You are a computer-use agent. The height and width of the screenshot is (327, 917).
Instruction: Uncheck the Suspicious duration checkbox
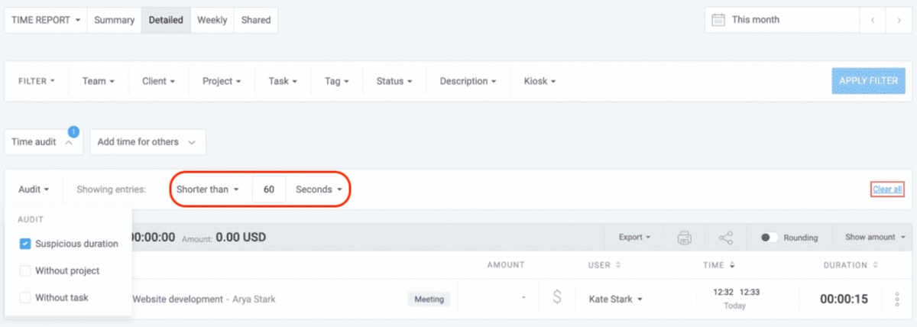(x=25, y=244)
